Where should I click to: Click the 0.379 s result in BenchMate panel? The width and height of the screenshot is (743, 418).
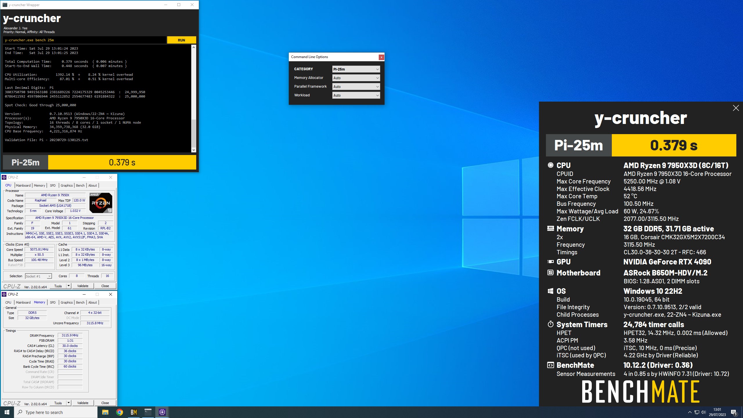coord(674,145)
